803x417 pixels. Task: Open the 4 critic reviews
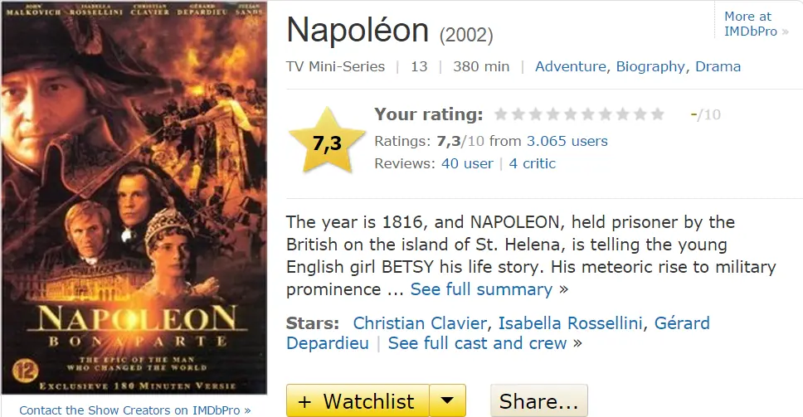click(x=533, y=163)
